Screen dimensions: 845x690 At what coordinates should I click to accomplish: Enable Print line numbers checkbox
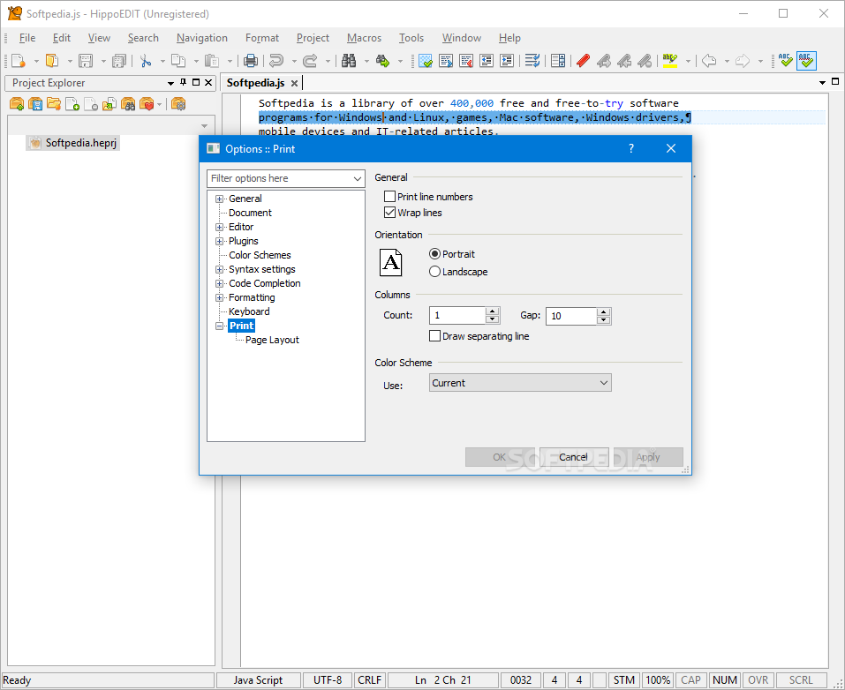click(389, 197)
